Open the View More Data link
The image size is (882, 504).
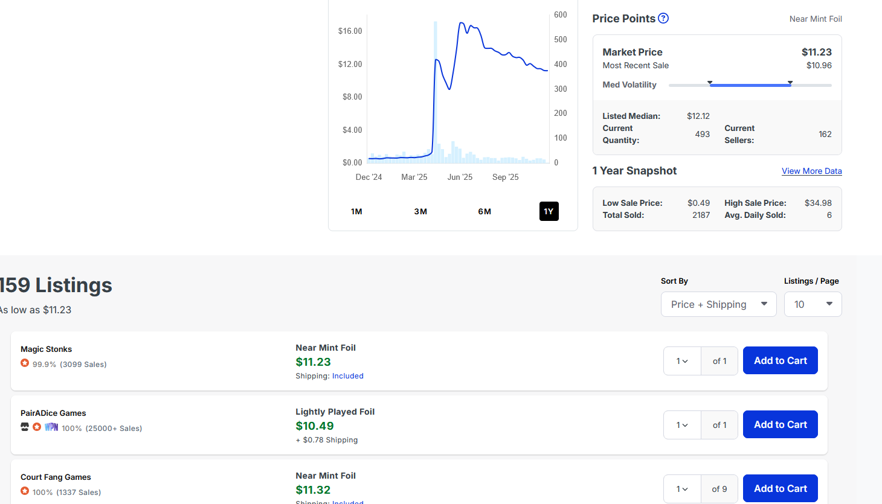[811, 171]
